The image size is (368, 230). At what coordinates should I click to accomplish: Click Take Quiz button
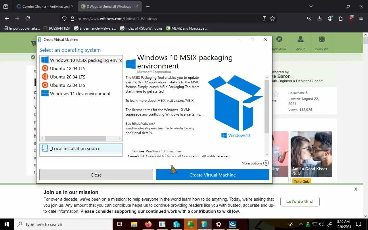[x=302, y=181]
